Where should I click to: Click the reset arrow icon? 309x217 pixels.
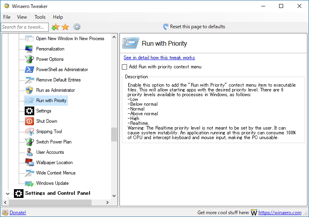point(166,27)
